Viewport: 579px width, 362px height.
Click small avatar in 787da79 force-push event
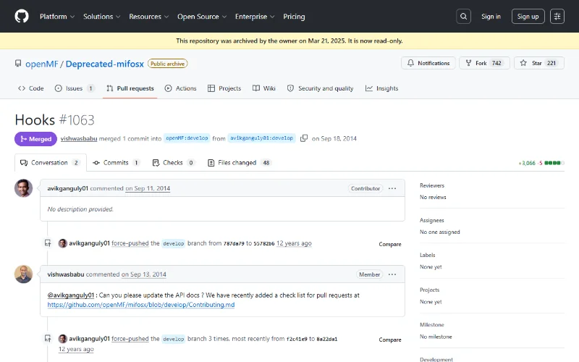click(x=63, y=243)
